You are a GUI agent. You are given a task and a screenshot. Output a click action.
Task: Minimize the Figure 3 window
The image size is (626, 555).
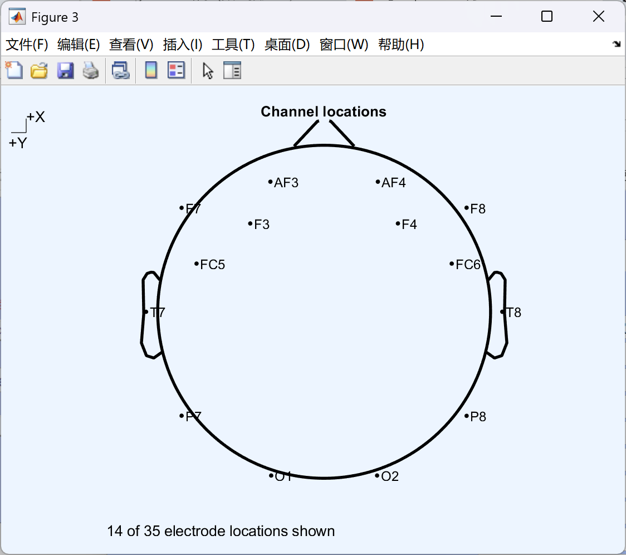coord(496,16)
